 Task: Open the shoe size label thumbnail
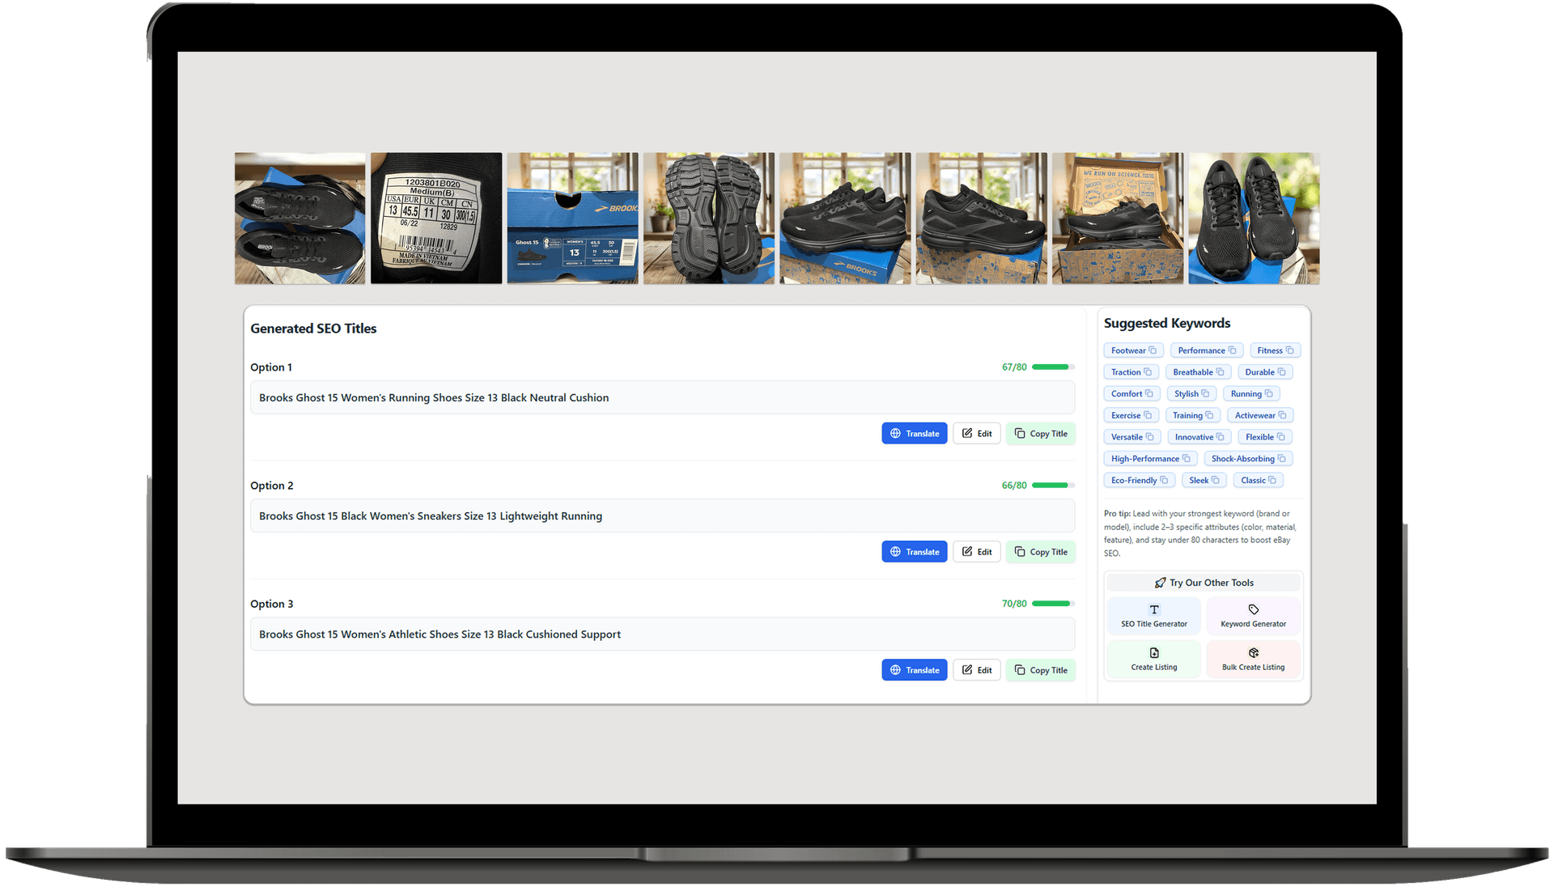coord(436,219)
